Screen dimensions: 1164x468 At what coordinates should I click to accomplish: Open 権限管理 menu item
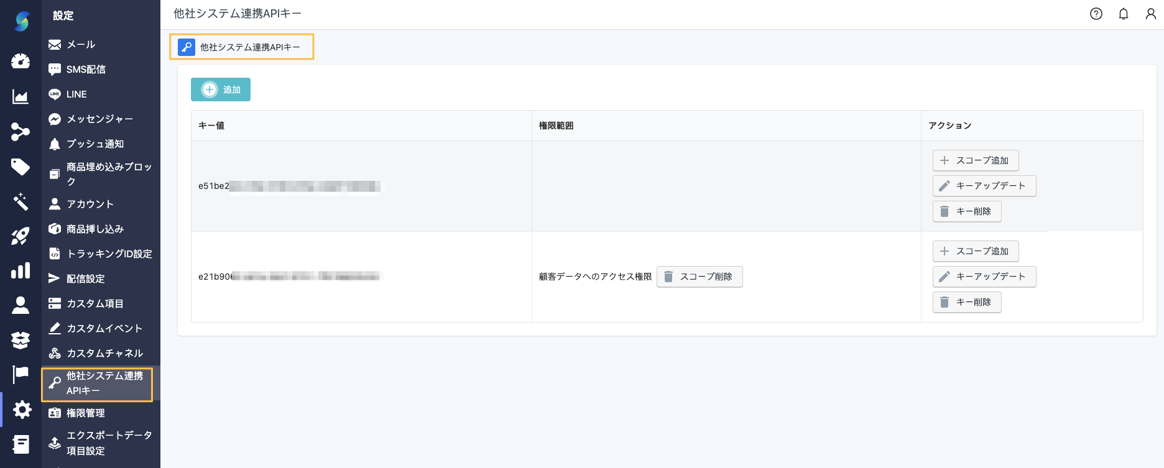coord(101,413)
